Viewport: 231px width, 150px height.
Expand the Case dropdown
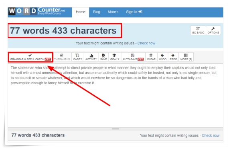[x=77, y=57]
